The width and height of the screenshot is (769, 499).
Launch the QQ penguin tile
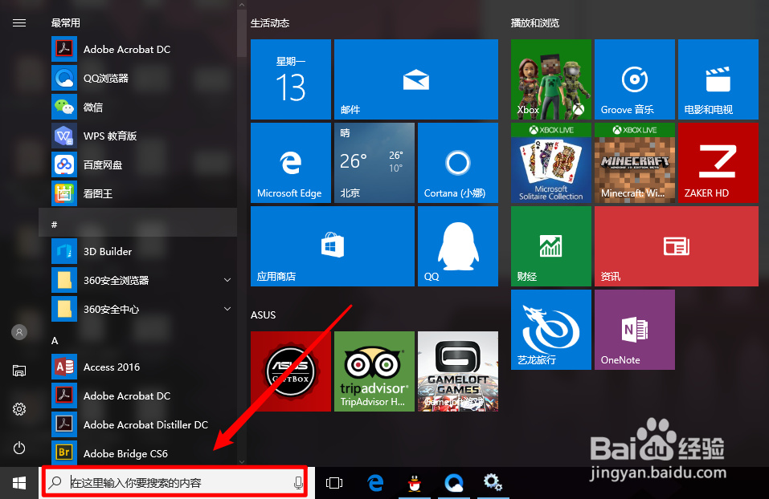tap(458, 246)
